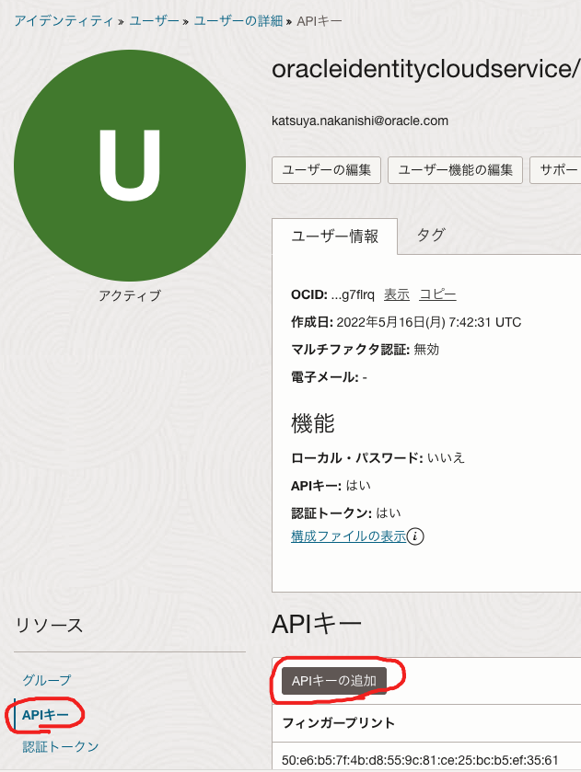The height and width of the screenshot is (772, 581).
Task: Open the 構成ファイルの表示 link
Action: pos(348,536)
